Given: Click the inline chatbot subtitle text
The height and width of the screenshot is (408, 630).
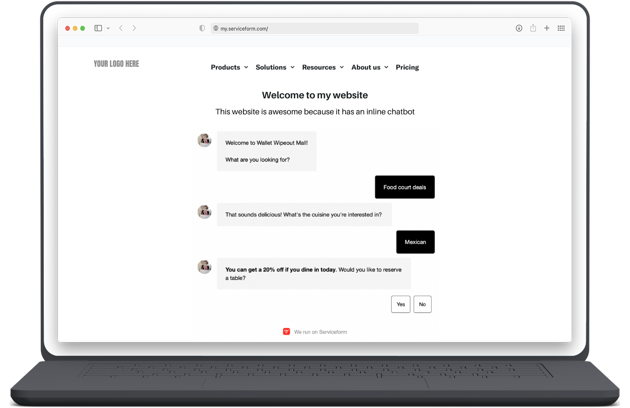Looking at the screenshot, I should (x=315, y=112).
